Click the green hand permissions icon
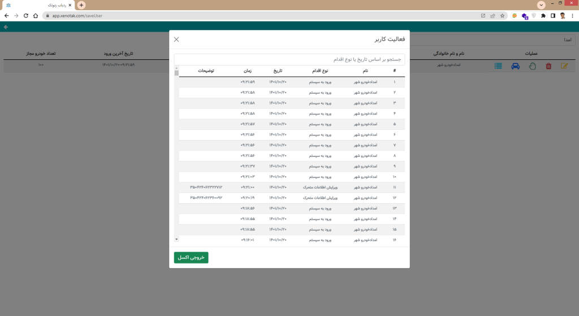This screenshot has width=579, height=316. [x=532, y=66]
